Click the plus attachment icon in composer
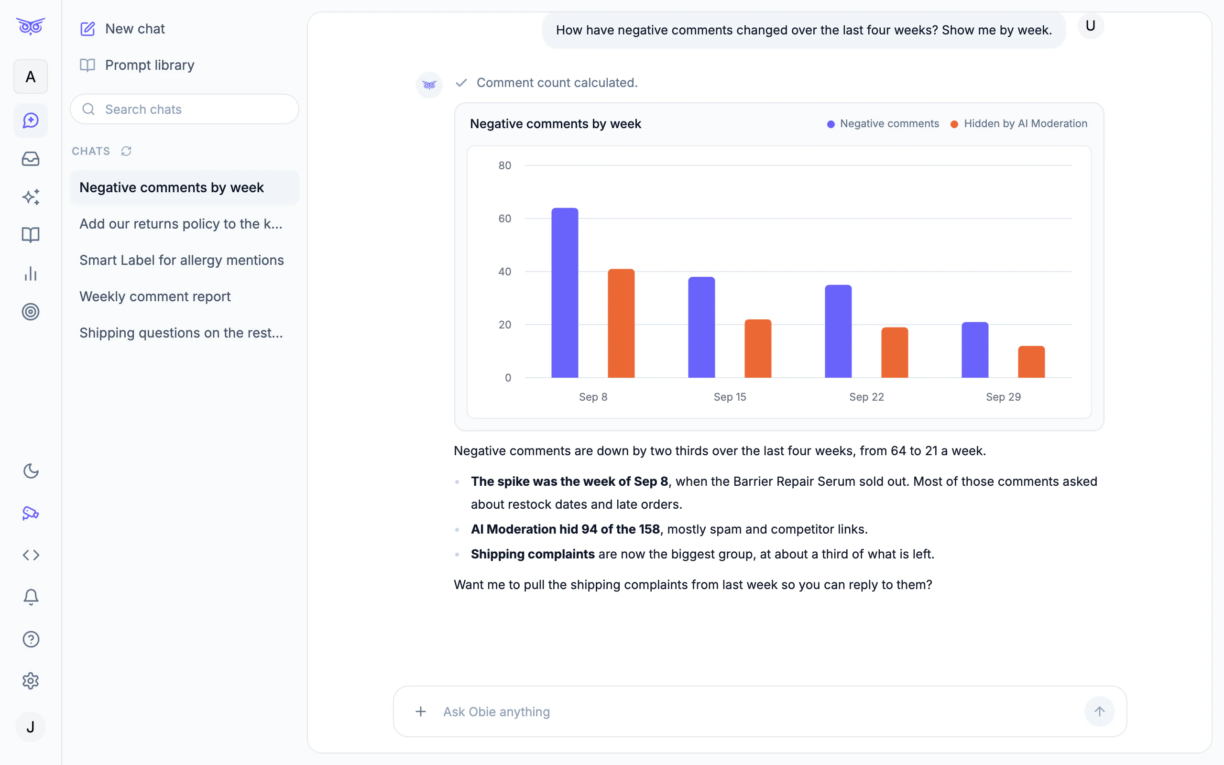This screenshot has height=765, width=1224. tap(421, 712)
